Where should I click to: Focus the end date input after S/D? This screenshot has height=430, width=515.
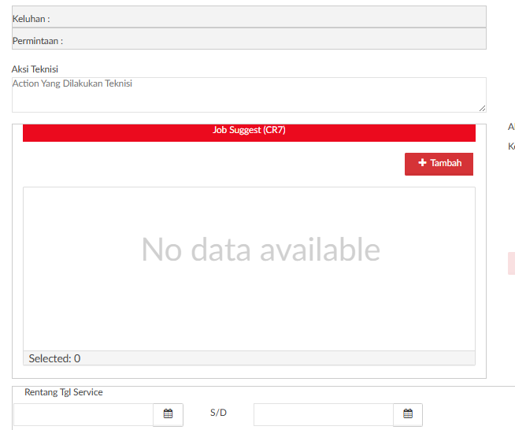tap(323, 414)
